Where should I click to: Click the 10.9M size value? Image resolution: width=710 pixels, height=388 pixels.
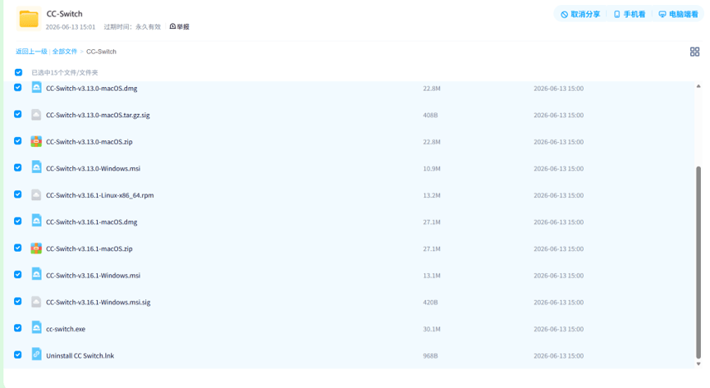pos(432,168)
